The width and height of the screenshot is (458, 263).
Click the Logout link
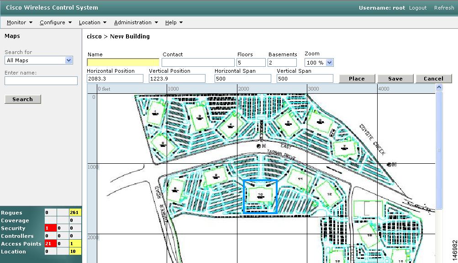[418, 8]
